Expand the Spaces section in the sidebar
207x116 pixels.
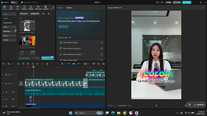click(9, 36)
